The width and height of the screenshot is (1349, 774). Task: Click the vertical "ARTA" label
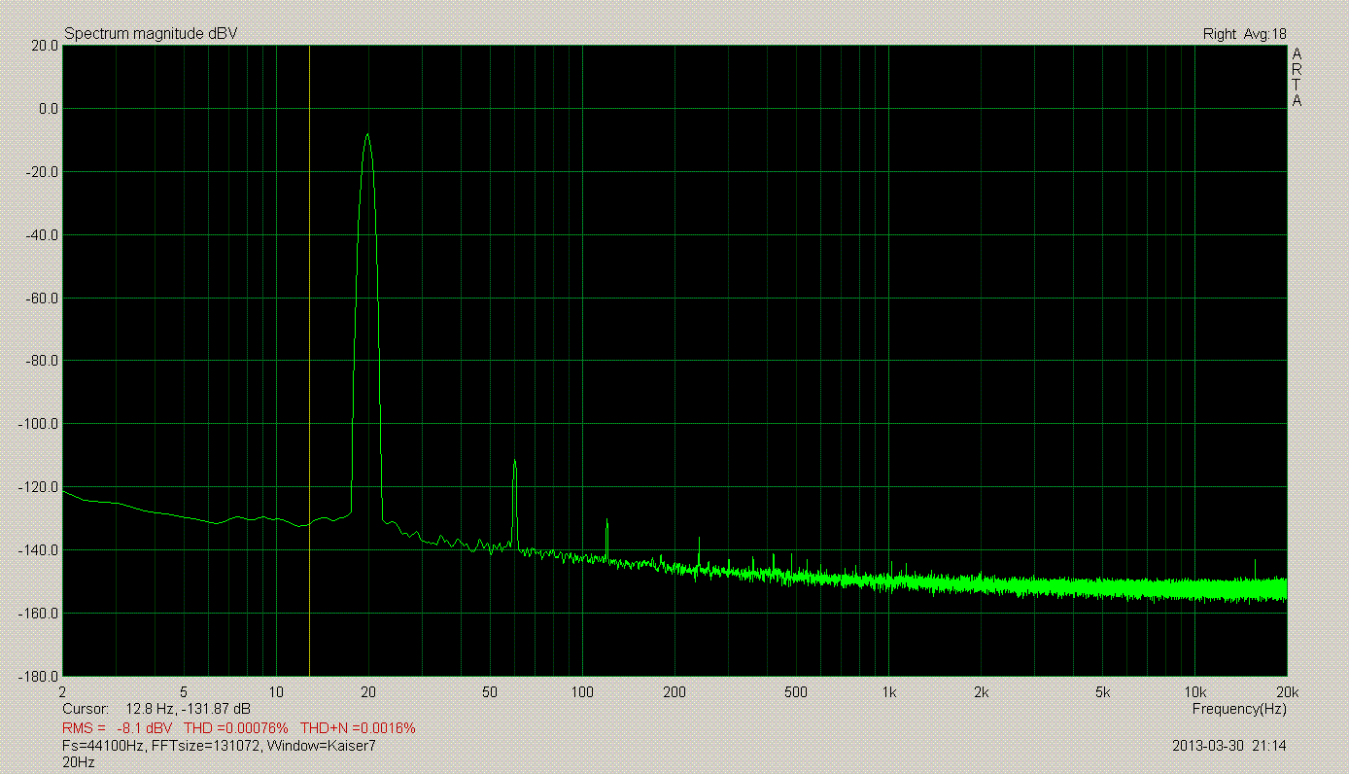pos(1297,77)
